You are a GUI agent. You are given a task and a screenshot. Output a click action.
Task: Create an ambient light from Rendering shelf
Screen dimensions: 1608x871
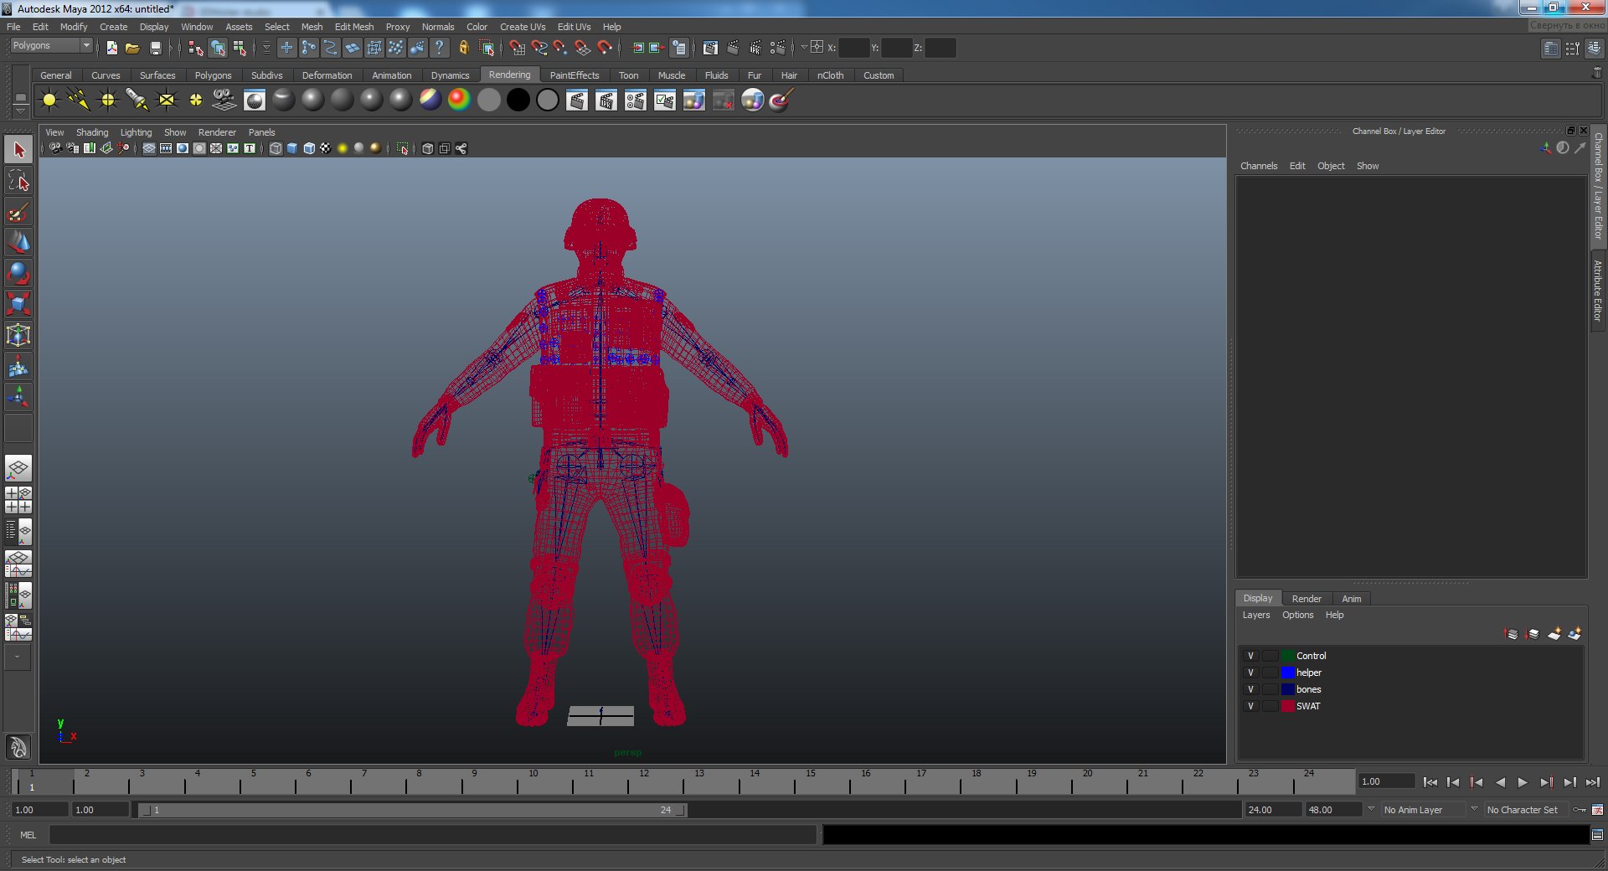tap(49, 100)
